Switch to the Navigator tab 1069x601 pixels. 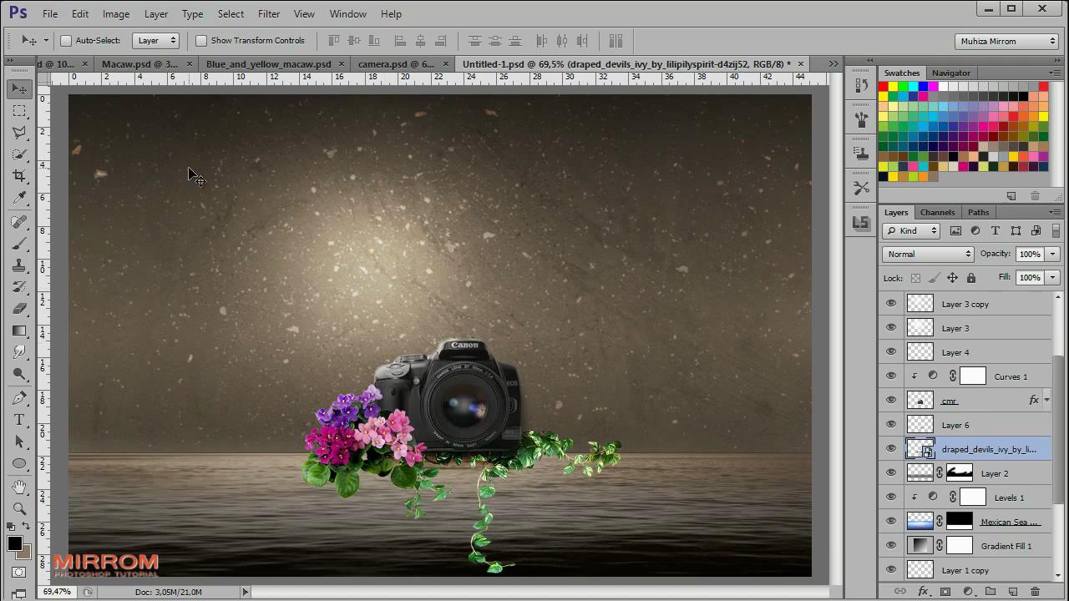951,73
